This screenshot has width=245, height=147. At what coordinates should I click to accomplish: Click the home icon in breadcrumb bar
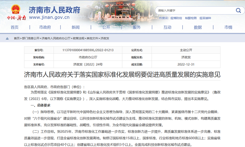[x=7, y=38]
